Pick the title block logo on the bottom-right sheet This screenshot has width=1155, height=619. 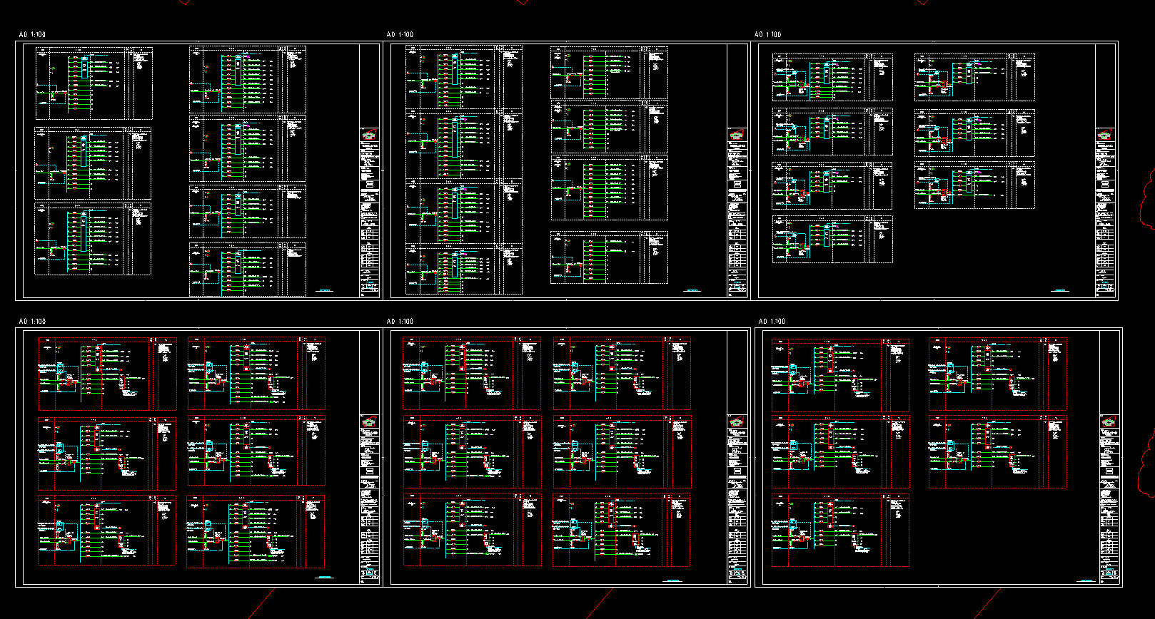coord(1109,421)
